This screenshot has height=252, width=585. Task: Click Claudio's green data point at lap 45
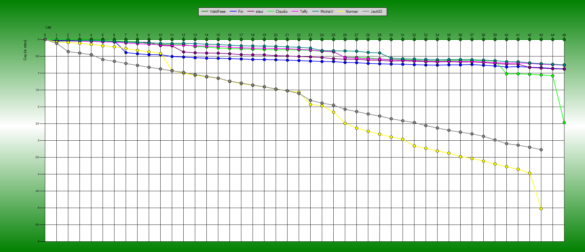[x=564, y=123]
